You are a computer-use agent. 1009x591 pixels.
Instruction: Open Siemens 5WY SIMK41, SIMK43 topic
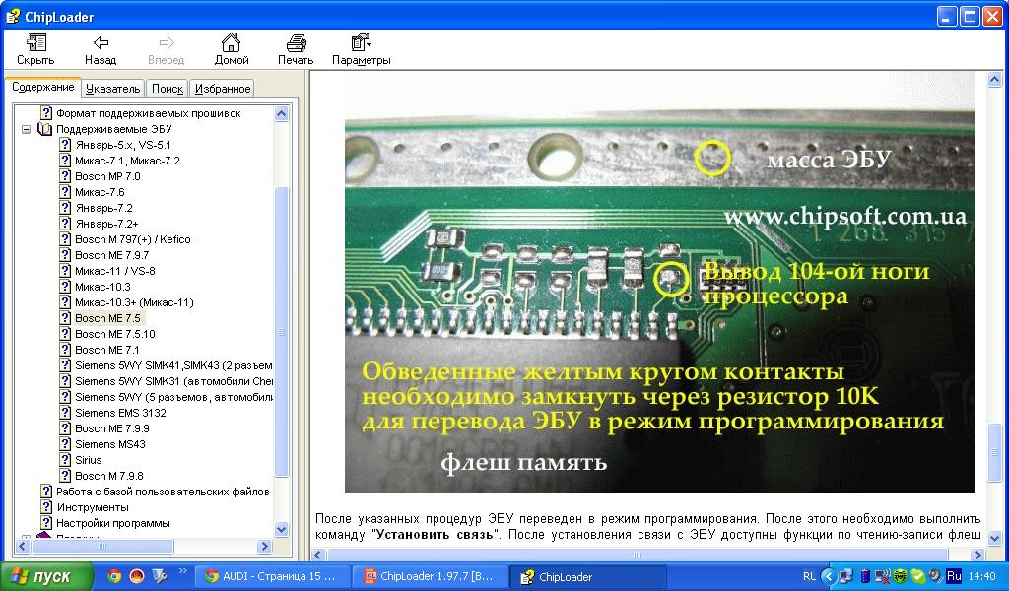pos(166,365)
